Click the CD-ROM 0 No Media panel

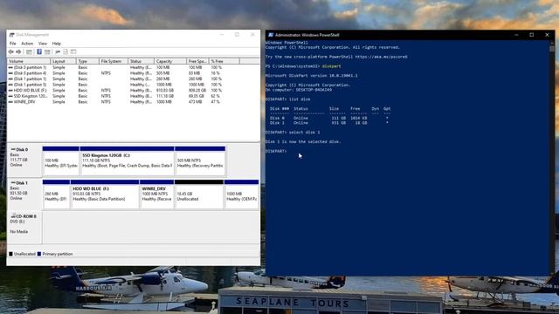pyautogui.click(x=24, y=228)
